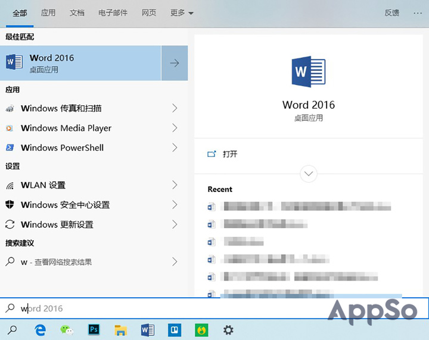Click the Windows Media Player result text
Screen dimensions: 429x340
click(x=66, y=128)
